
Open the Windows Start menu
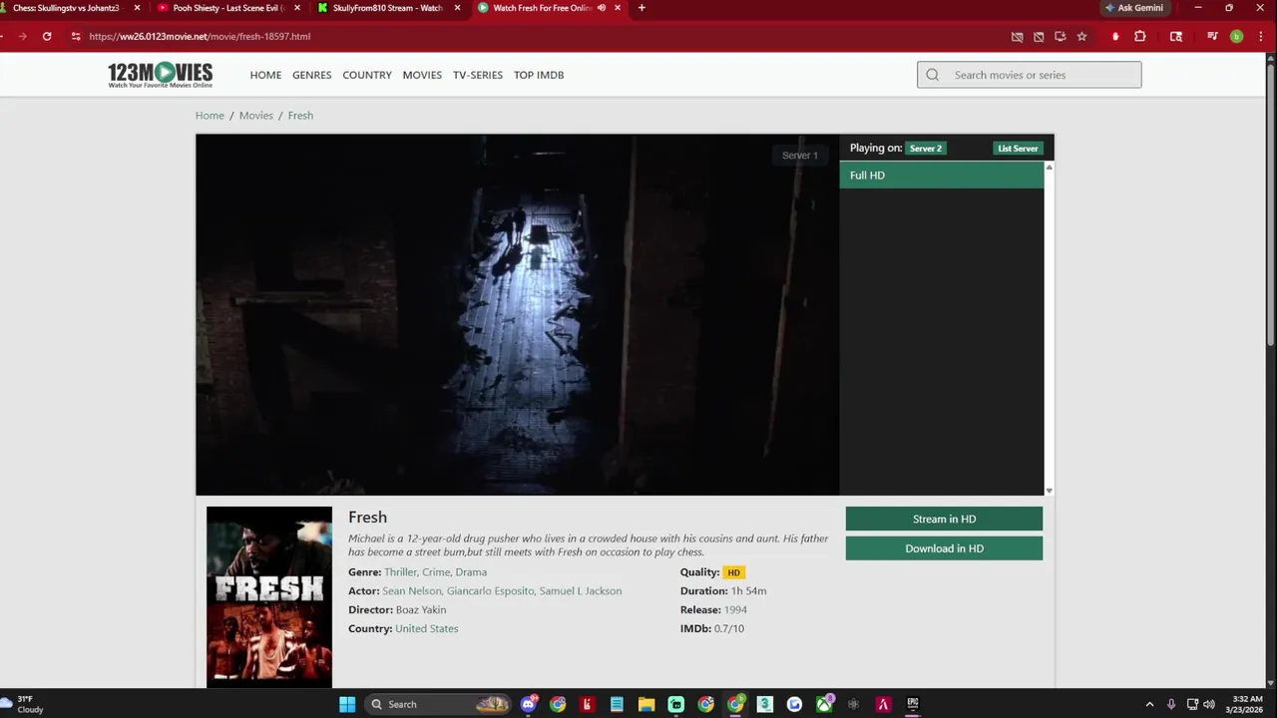[347, 704]
